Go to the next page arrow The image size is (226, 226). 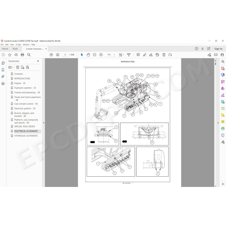click(x=58, y=55)
